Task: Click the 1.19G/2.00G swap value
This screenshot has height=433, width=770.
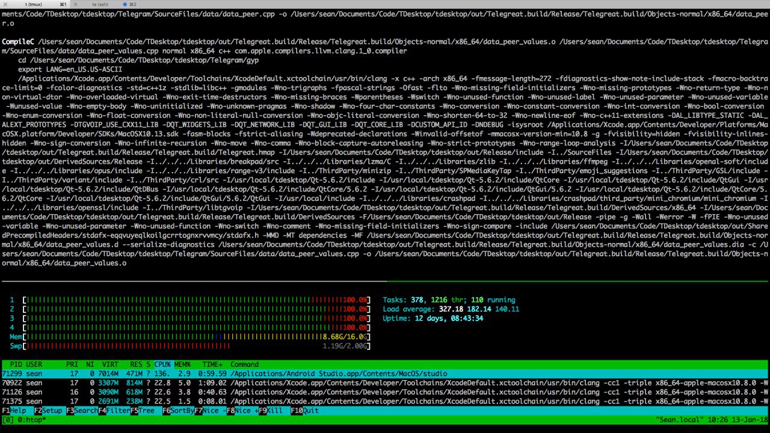Action: [x=345, y=346]
